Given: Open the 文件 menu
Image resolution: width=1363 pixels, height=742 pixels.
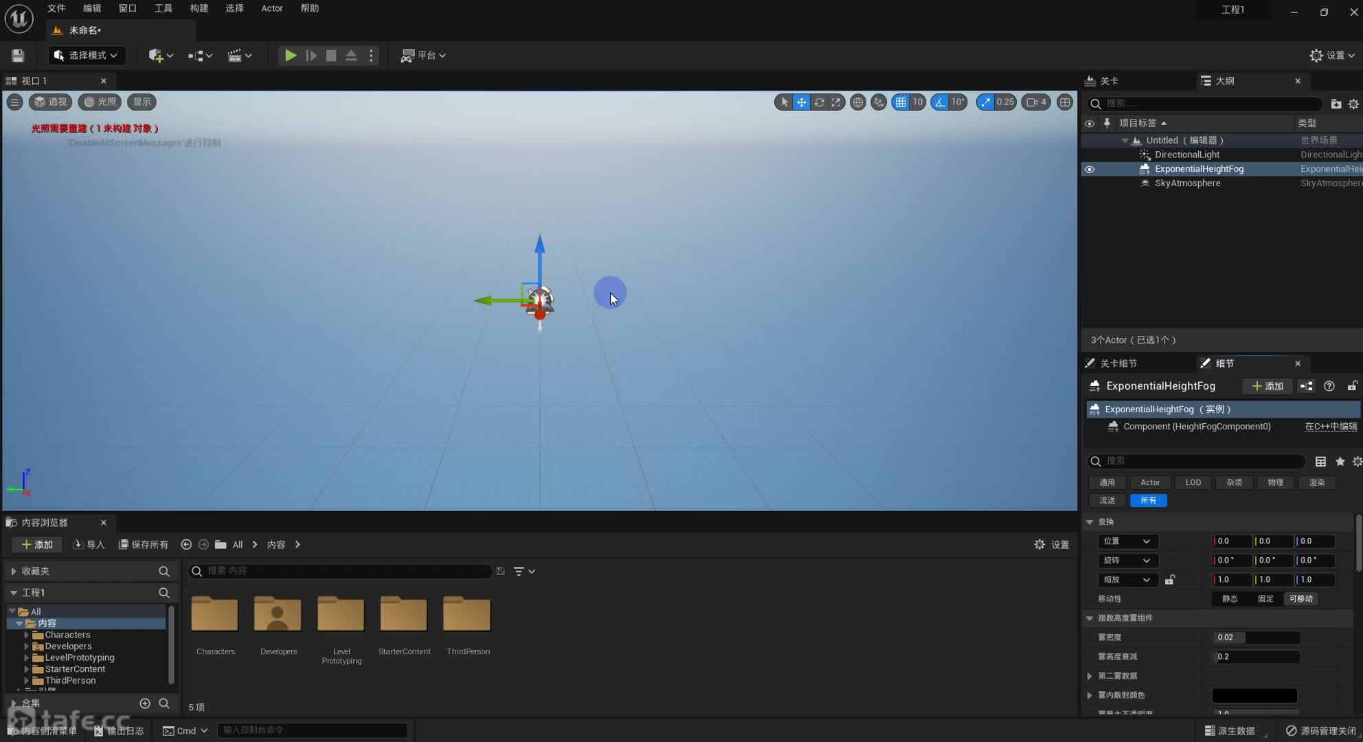Looking at the screenshot, I should click(56, 8).
